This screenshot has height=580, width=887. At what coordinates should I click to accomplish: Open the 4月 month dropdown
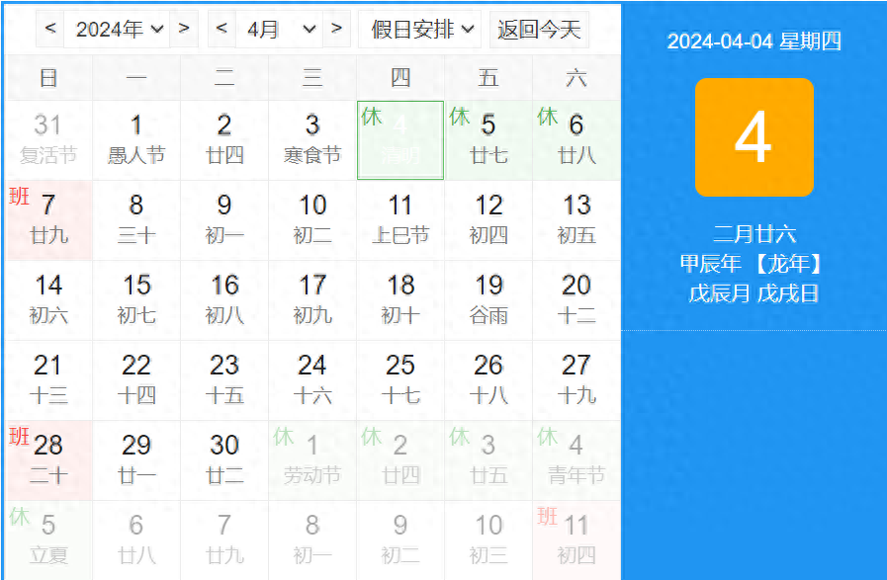tap(281, 30)
